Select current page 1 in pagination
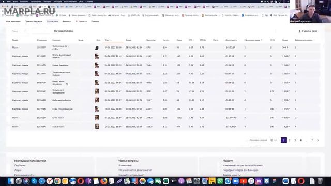 click(283, 140)
